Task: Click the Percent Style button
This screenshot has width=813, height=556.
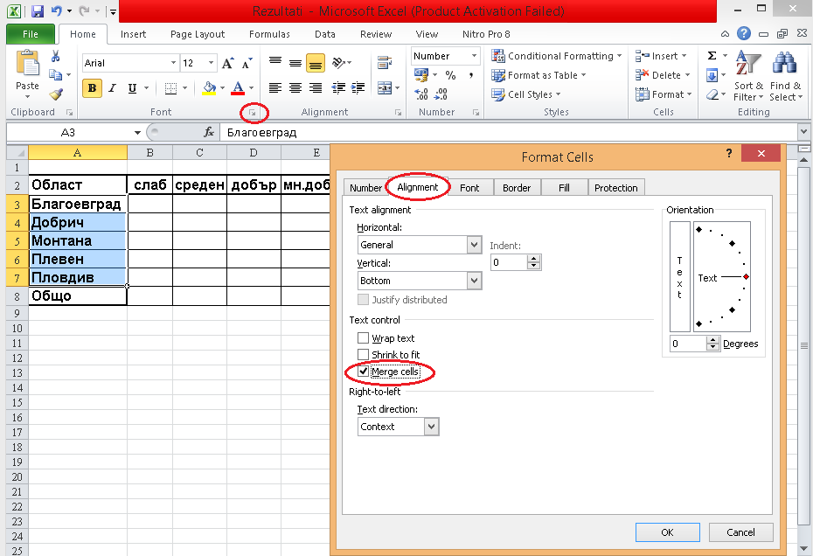Action: [451, 76]
